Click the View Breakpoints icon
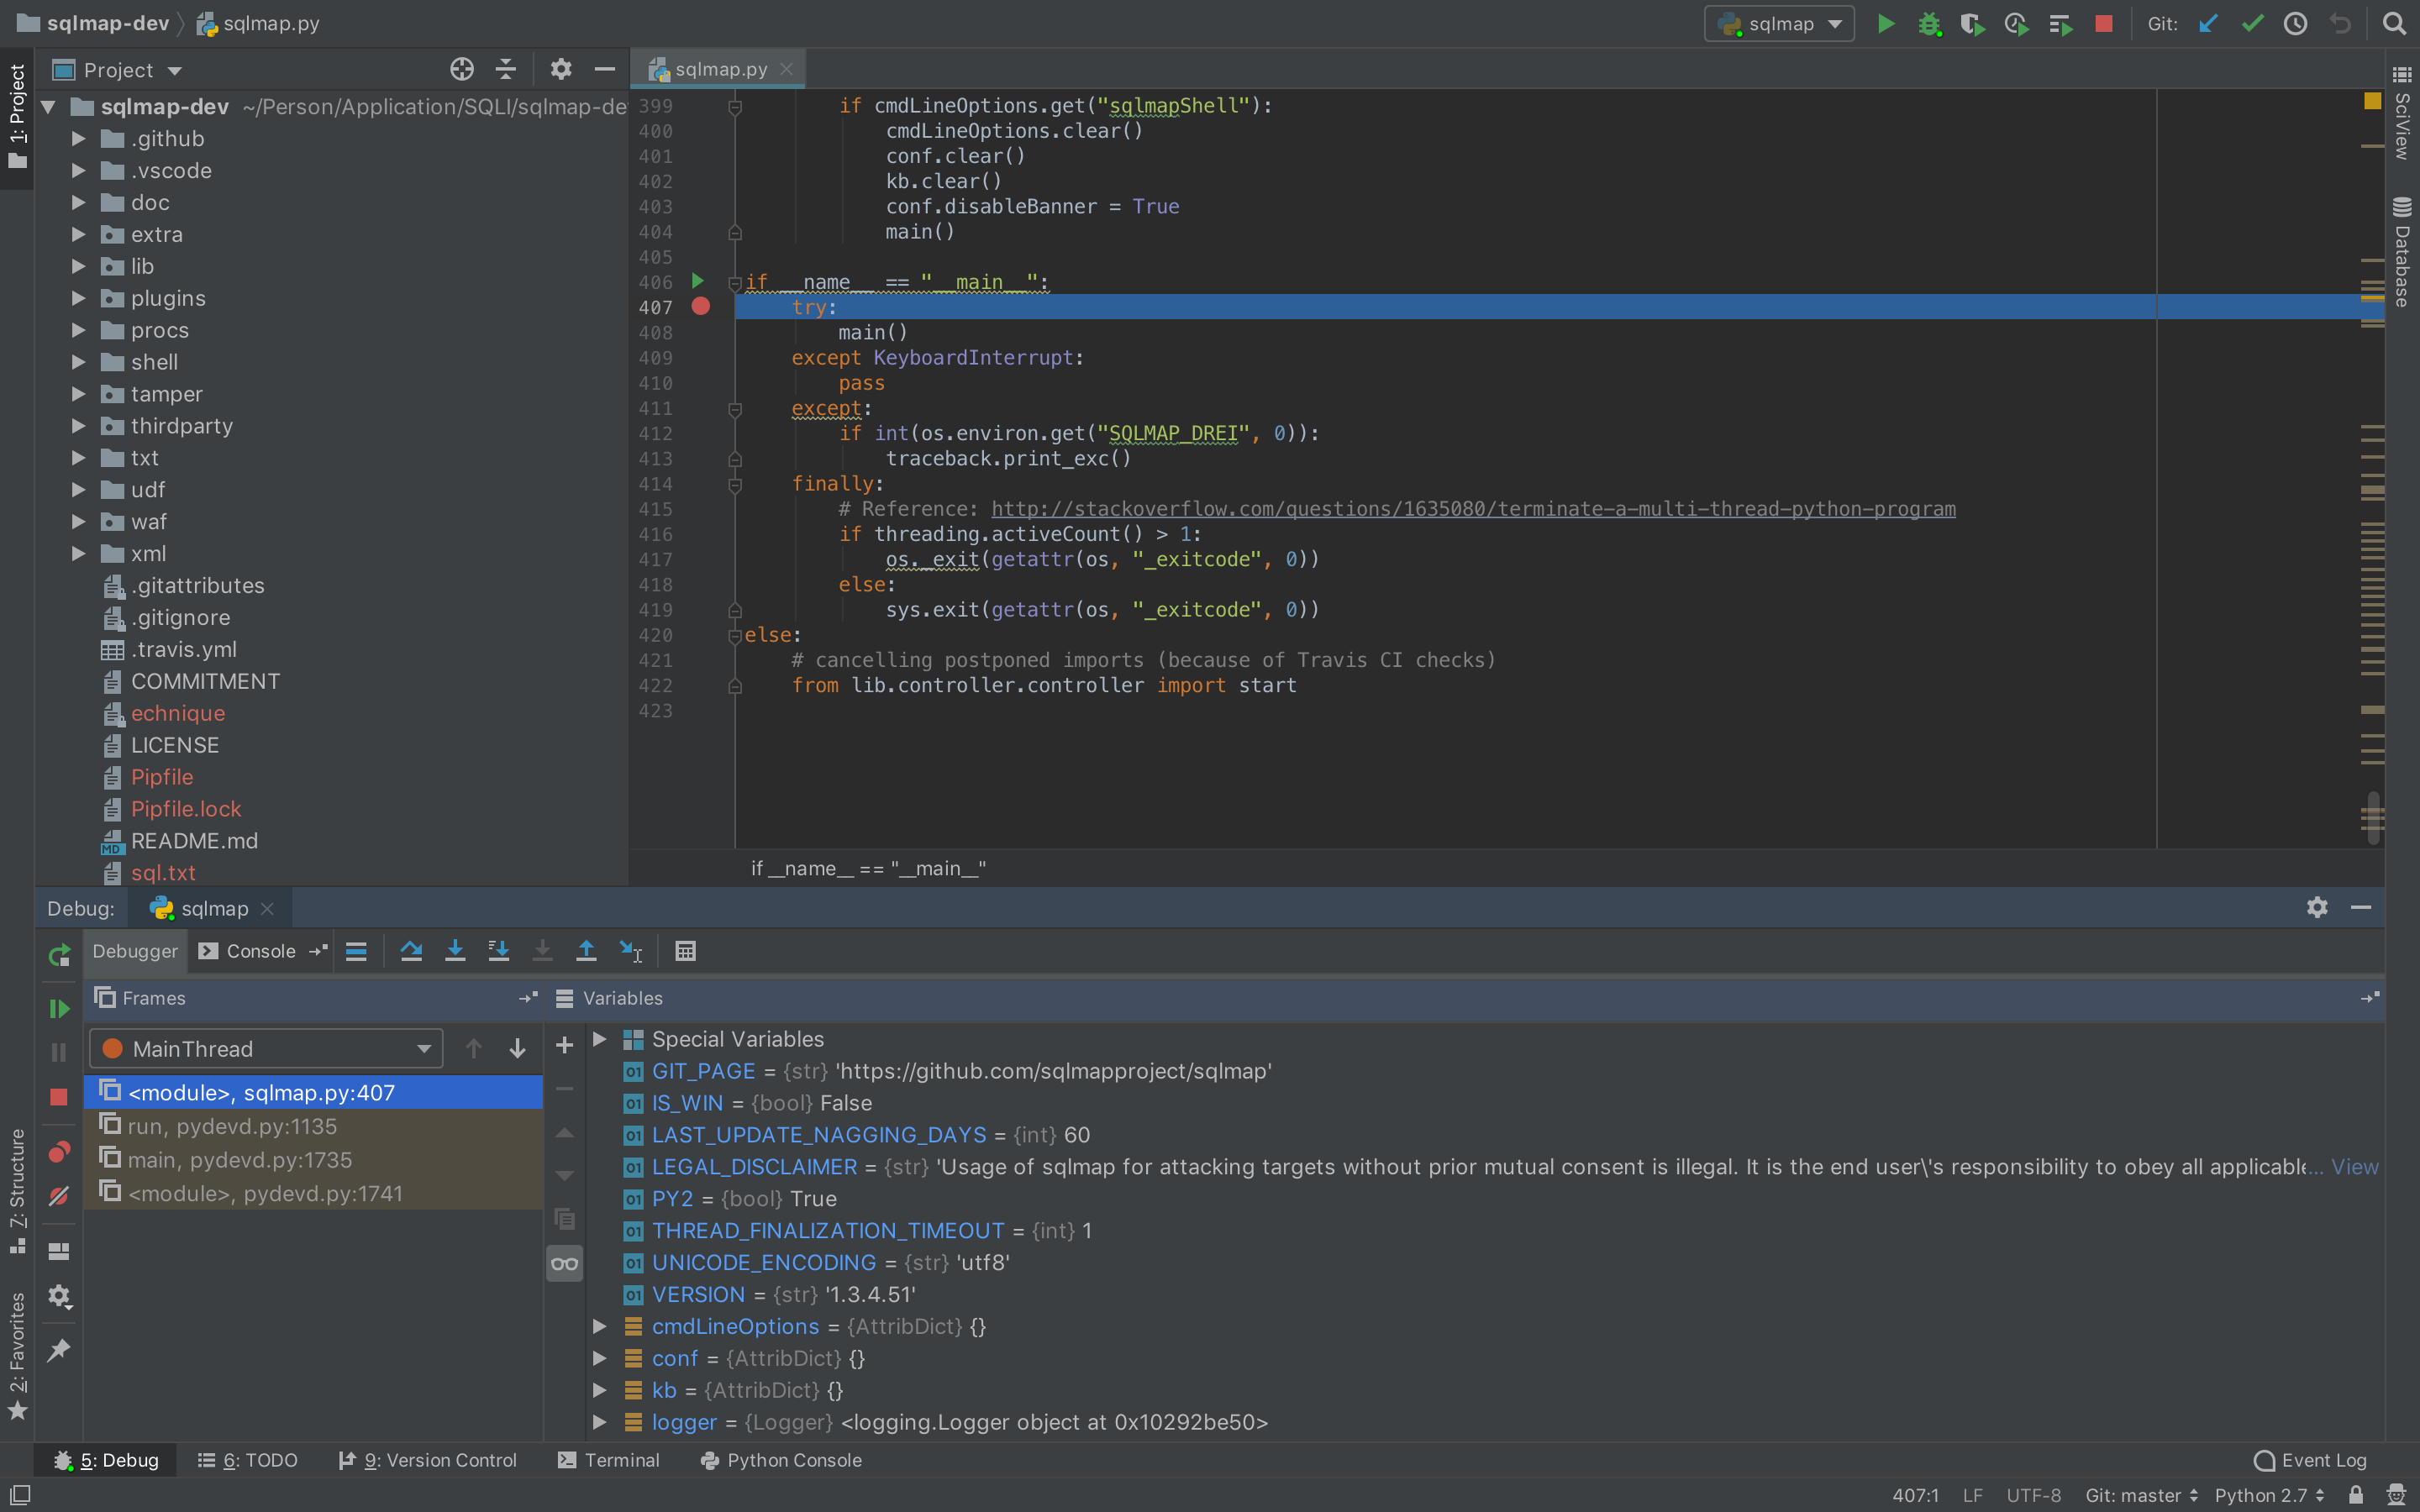The height and width of the screenshot is (1512, 2420). pos(59,1153)
